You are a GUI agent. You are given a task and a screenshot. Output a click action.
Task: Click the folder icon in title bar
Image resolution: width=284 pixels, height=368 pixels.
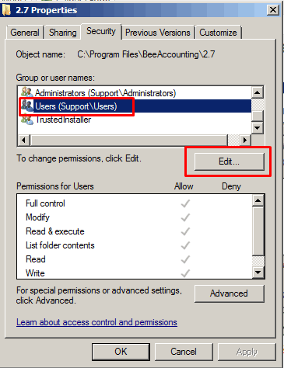[6, 10]
